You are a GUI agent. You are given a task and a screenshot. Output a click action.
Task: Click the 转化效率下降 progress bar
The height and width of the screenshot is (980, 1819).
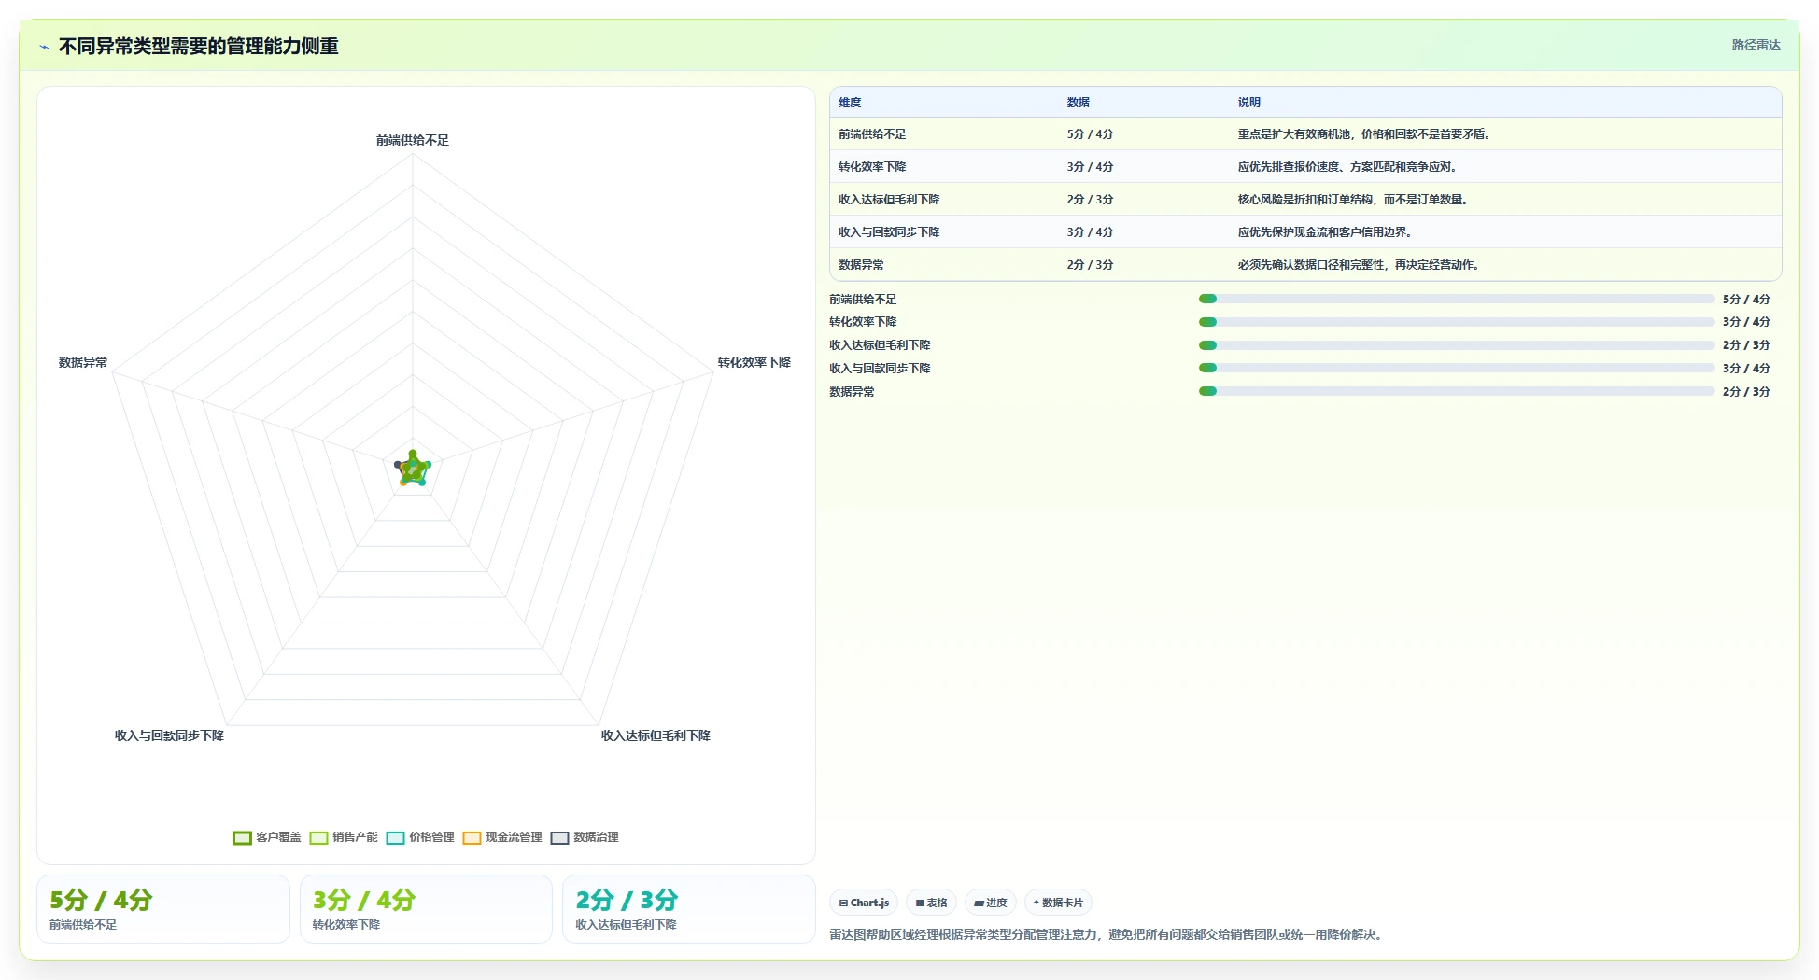click(x=1457, y=322)
